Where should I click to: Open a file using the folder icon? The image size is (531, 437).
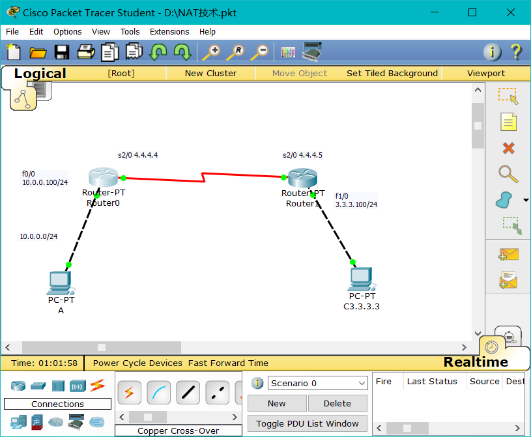coord(38,53)
